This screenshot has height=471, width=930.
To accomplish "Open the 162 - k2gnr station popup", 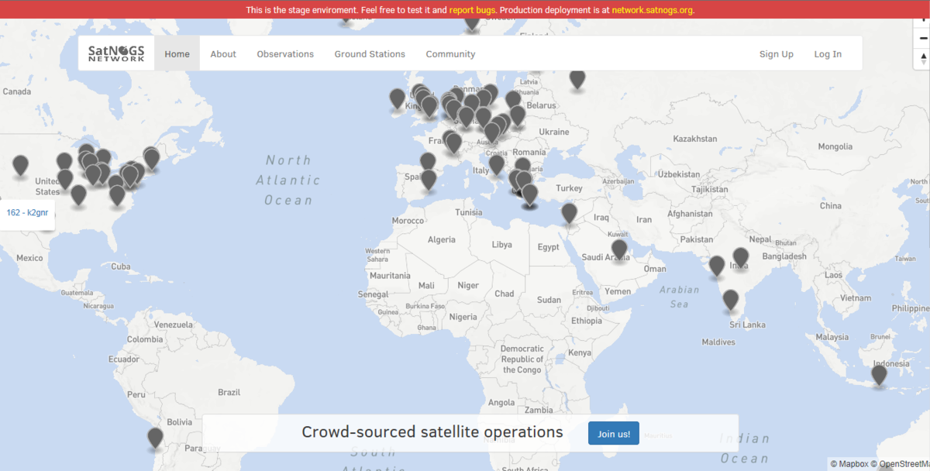I will (27, 212).
